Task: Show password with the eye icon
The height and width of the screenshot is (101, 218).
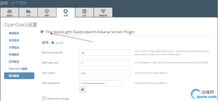Action: [x=83, y=90]
